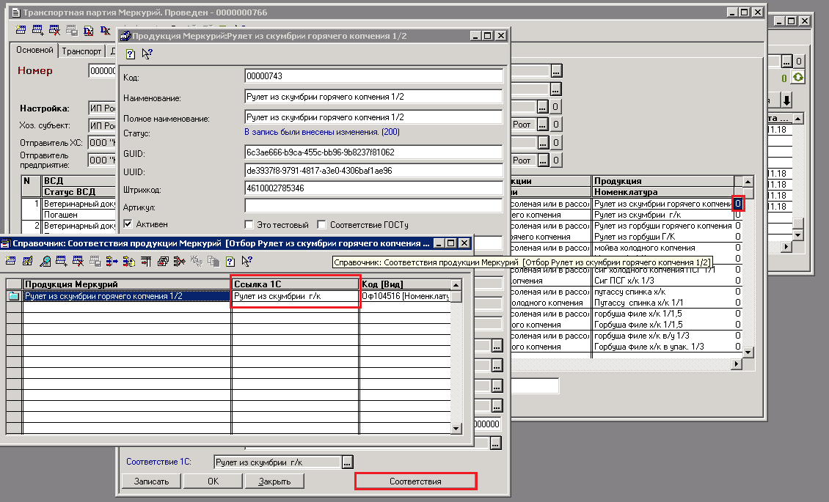The height and width of the screenshot is (502, 829).
Task: Maximize the Справочник Соответствия продукции window
Action: [450, 243]
